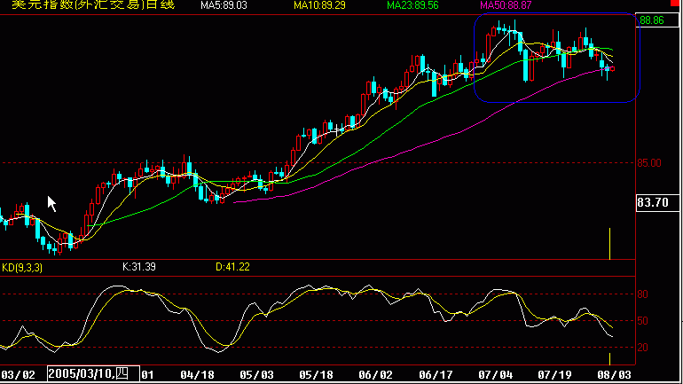
Task: Click the MA23:89.56 indicator label
Action: tap(412, 5)
